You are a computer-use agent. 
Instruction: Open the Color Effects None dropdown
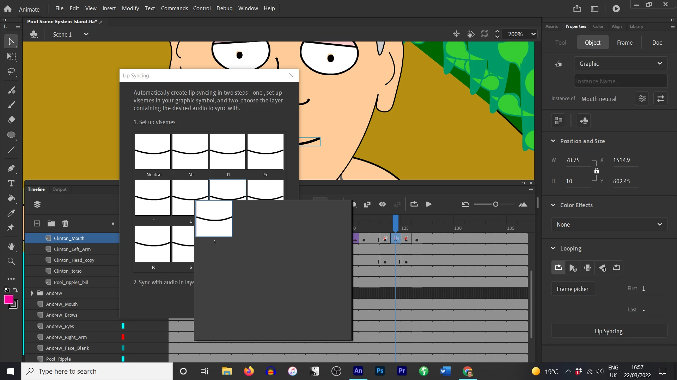pyautogui.click(x=609, y=224)
